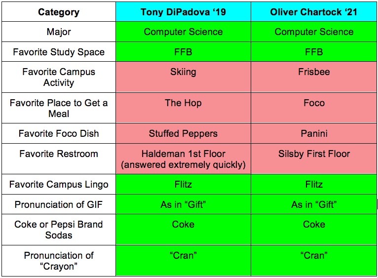378x278 pixels.
Task: Click Tony DiPadova's "Coke" cell
Action: click(183, 225)
